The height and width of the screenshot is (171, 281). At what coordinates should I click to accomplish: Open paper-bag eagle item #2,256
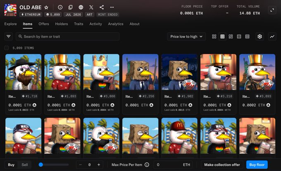click(x=140, y=72)
